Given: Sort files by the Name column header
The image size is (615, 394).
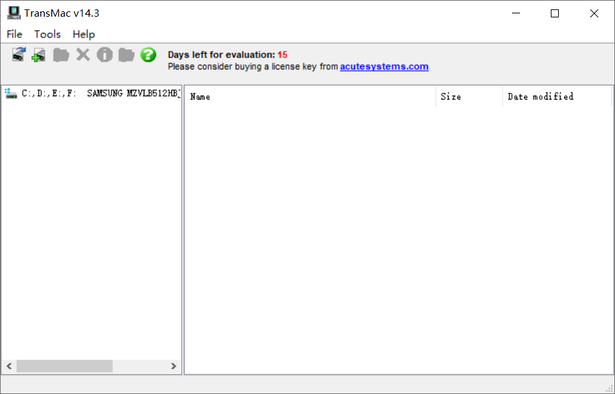Looking at the screenshot, I should pyautogui.click(x=201, y=97).
